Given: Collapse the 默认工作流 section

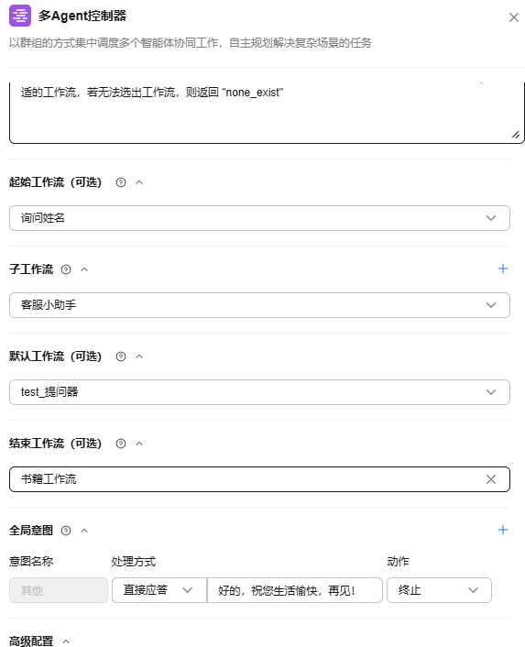Looking at the screenshot, I should (139, 356).
